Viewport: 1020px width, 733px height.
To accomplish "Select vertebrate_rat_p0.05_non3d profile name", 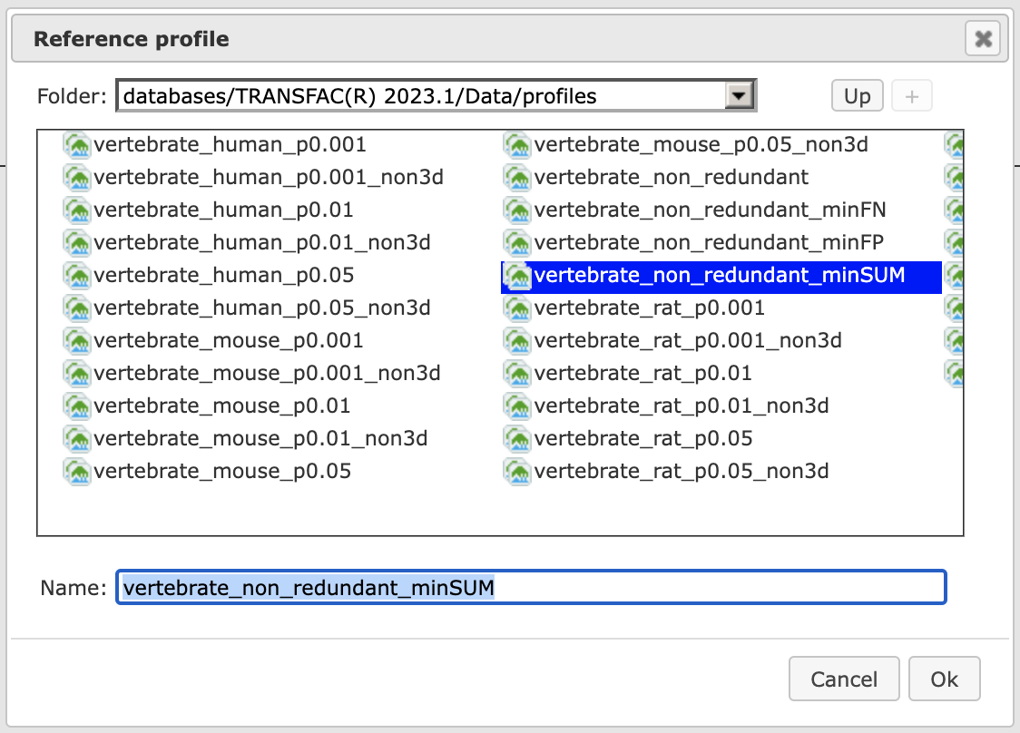I will (682, 471).
